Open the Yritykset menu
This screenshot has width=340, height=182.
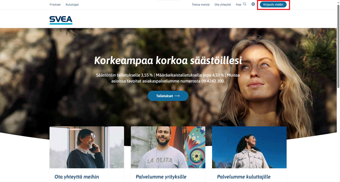pyautogui.click(x=55, y=4)
